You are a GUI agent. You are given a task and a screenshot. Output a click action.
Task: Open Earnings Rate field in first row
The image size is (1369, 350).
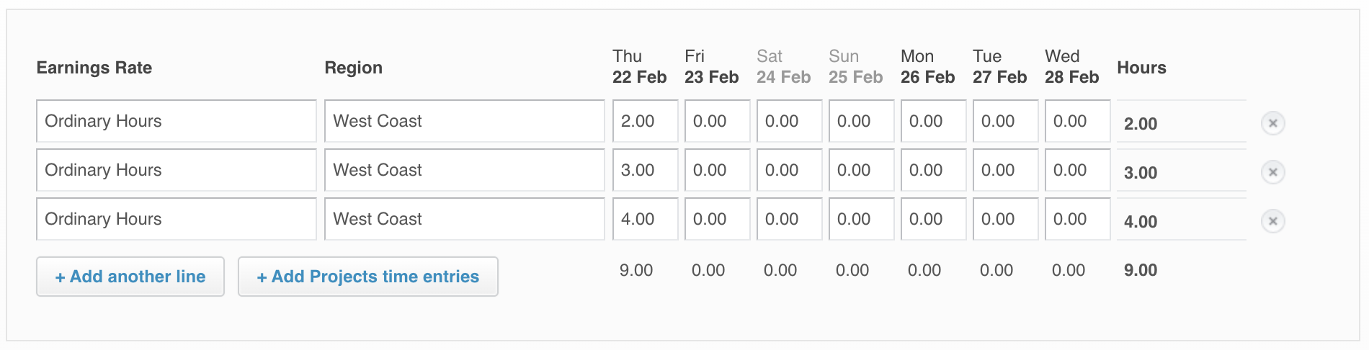[x=176, y=121]
